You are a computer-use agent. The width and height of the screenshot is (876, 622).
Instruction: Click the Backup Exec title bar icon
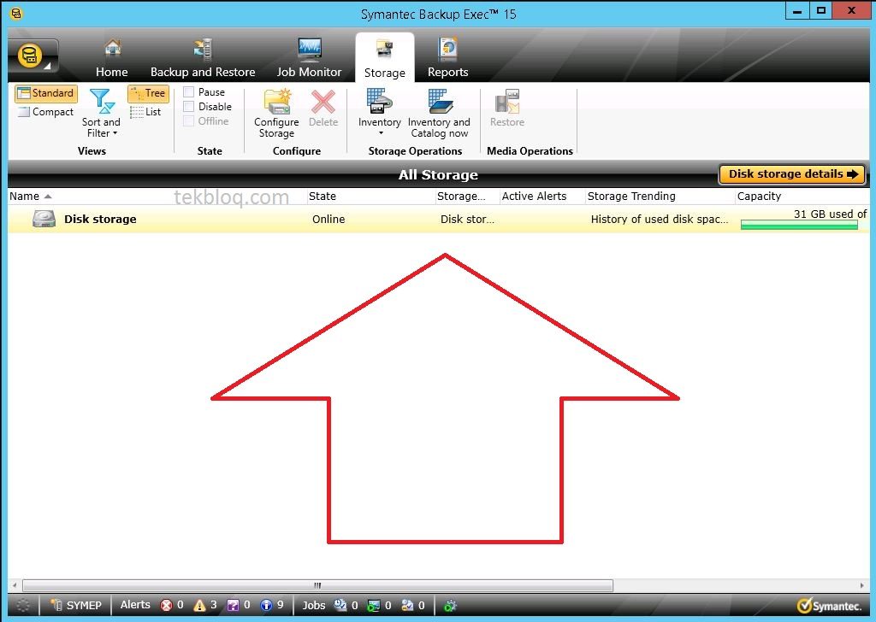point(16,13)
